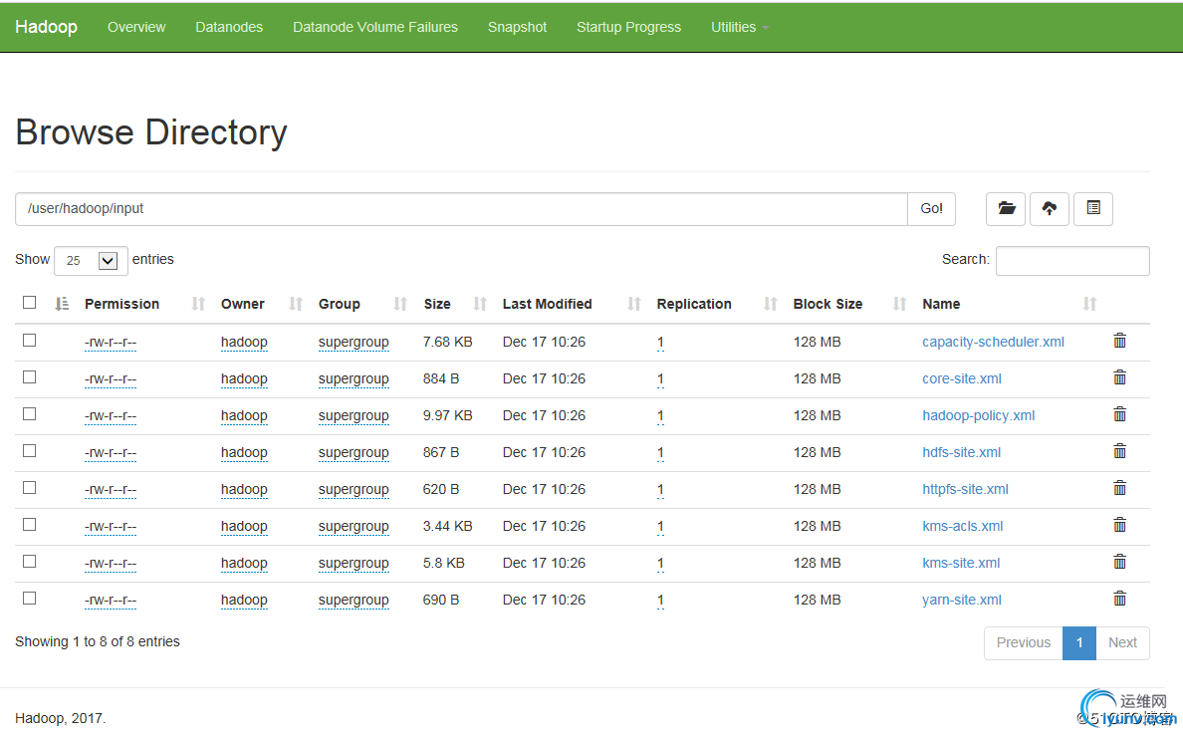Sort by the Permission column sort arrows
This screenshot has height=735, width=1183.
(198, 304)
